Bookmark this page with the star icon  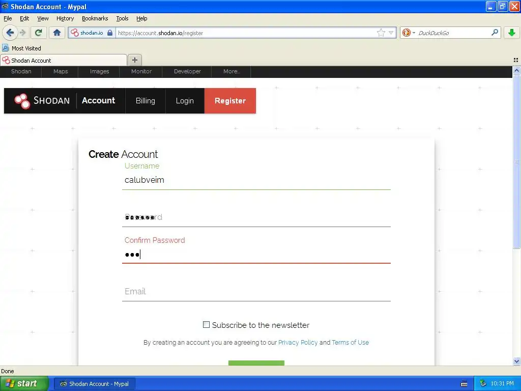pyautogui.click(x=381, y=33)
